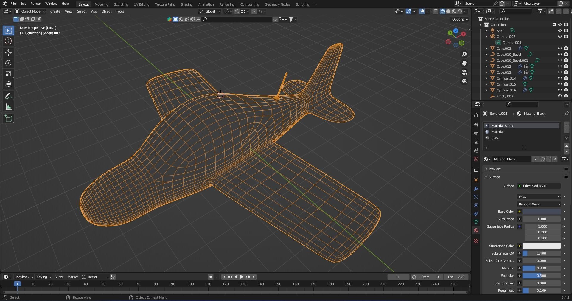Image resolution: width=572 pixels, height=301 pixels.
Task: Open the Texture properties checker tab
Action: 476,241
